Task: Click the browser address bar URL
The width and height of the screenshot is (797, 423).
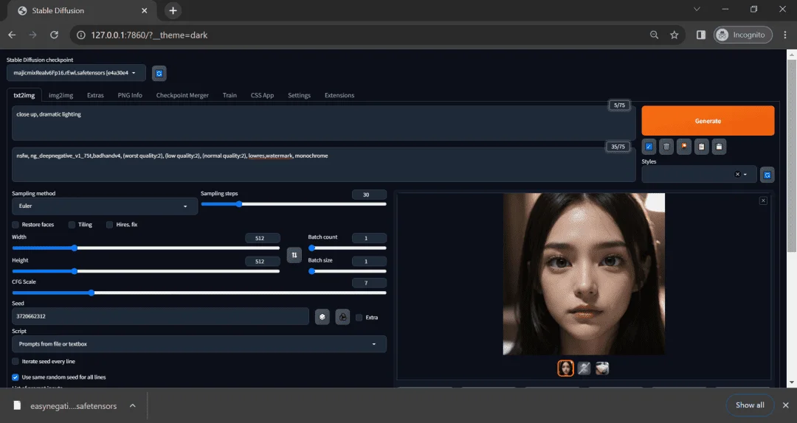Action: (x=149, y=35)
